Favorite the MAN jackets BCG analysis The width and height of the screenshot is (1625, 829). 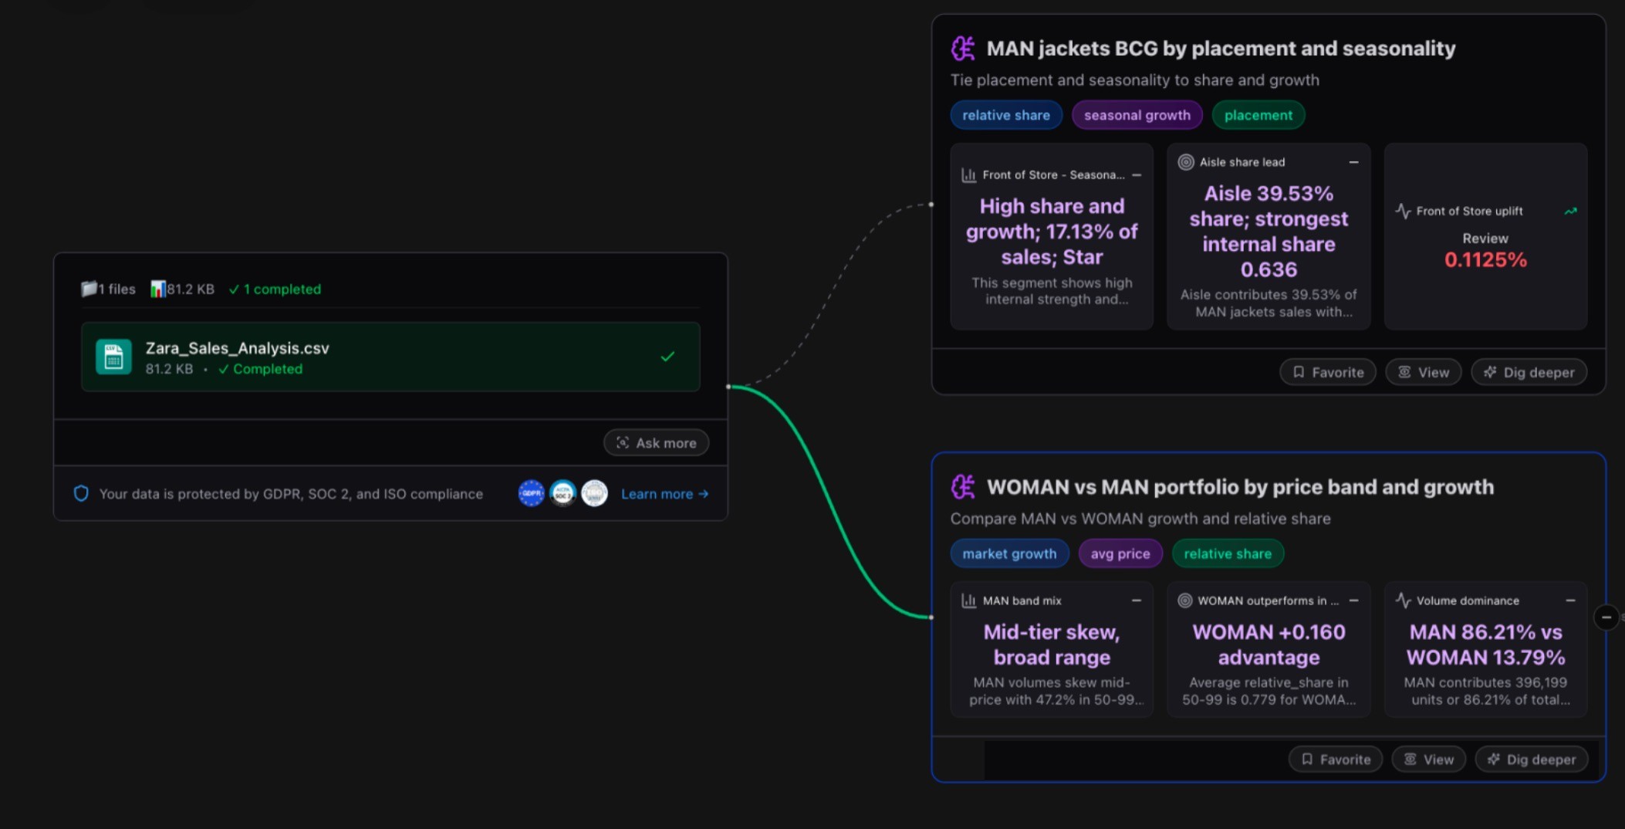[x=1327, y=372]
